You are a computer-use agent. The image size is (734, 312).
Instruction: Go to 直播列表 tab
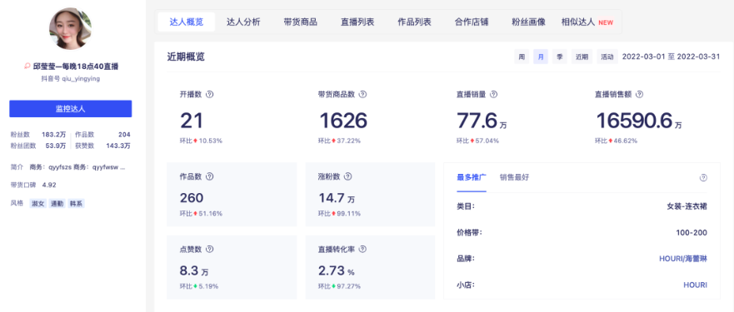point(357,22)
